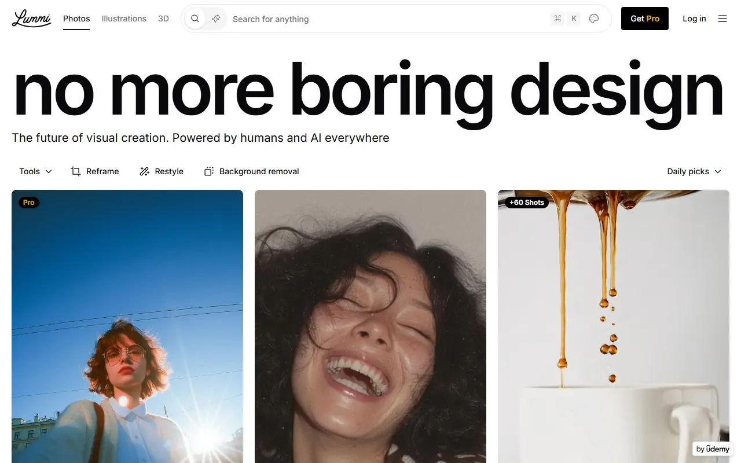Switch to AI sparkle search mode
The height and width of the screenshot is (463, 741).
tap(216, 19)
